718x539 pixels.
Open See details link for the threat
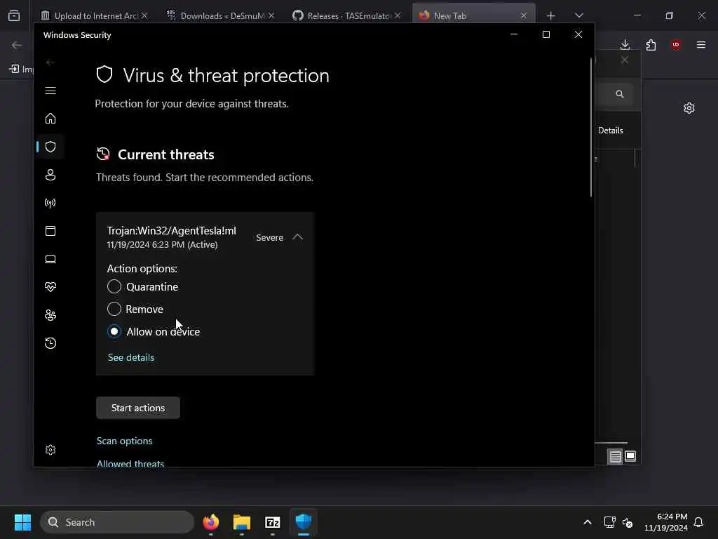(x=131, y=357)
